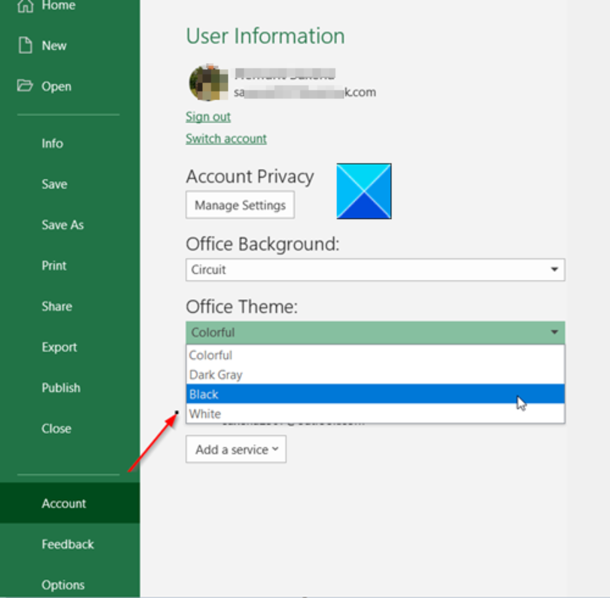Expand the Office Background dropdown arrow
610x598 pixels.
[554, 270]
